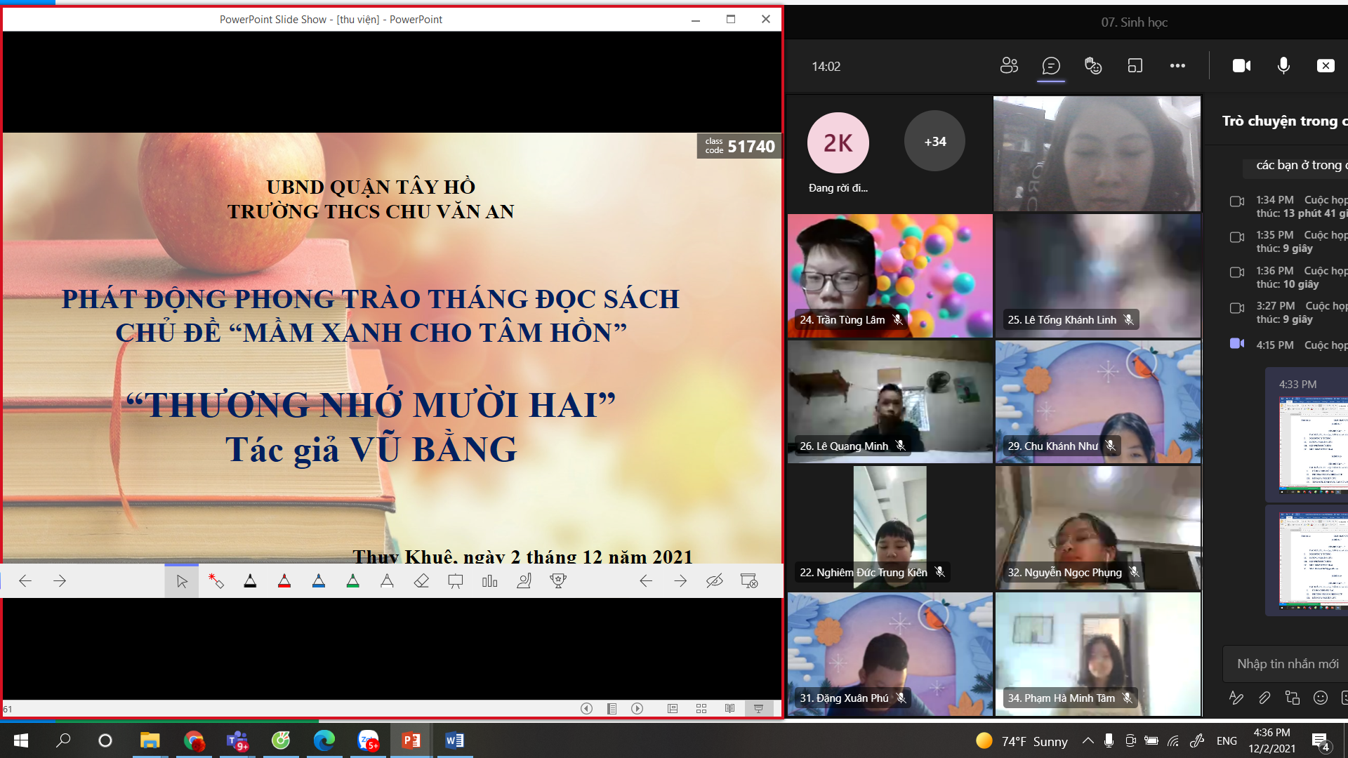The width and height of the screenshot is (1348, 758).
Task: Select Nghiêm Đức Trung Kiên video tile
Action: [x=890, y=528]
